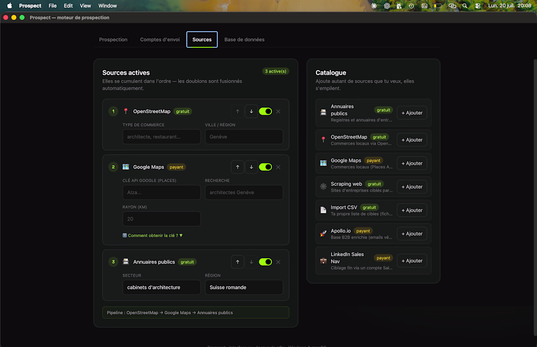Click the Secteur field
Screen dimensions: 537x347
[x=161, y=287]
